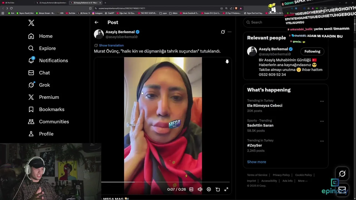Open Sadettin Saran trend

click(260, 126)
